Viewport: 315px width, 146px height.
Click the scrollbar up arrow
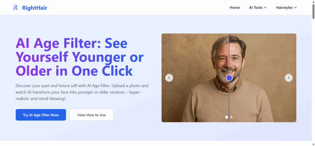313,2
